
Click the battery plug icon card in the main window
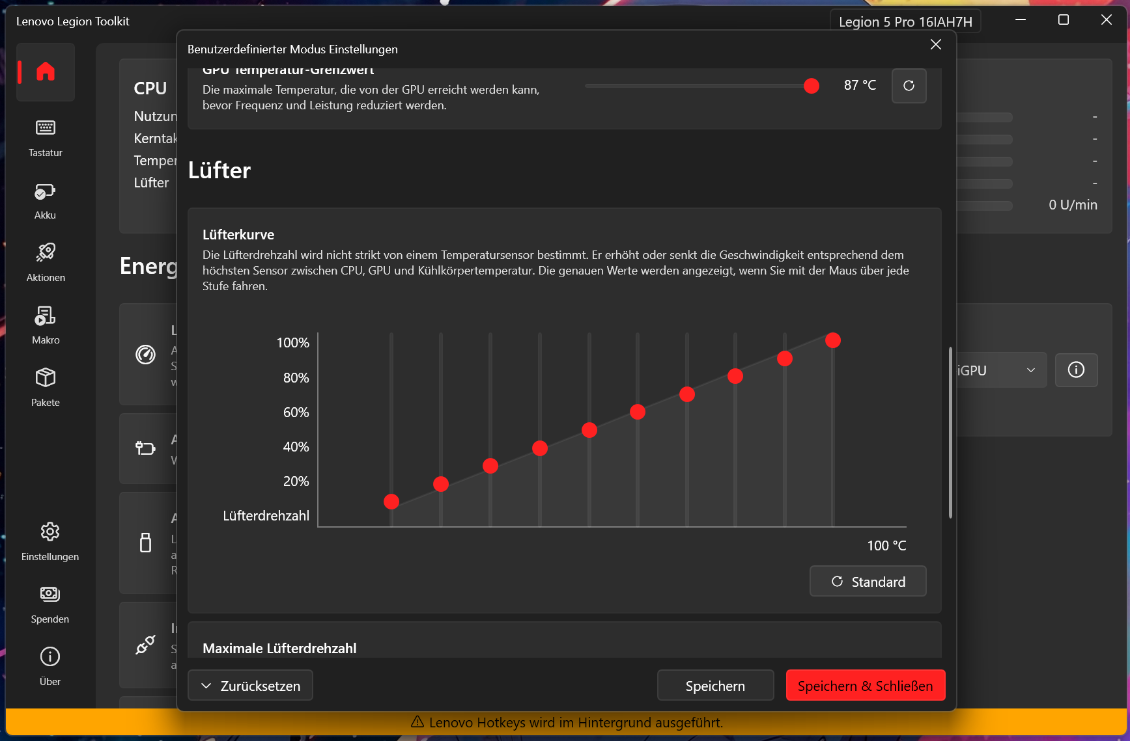tap(145, 448)
